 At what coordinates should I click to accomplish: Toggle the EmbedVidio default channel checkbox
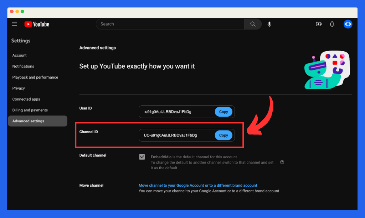click(x=142, y=156)
